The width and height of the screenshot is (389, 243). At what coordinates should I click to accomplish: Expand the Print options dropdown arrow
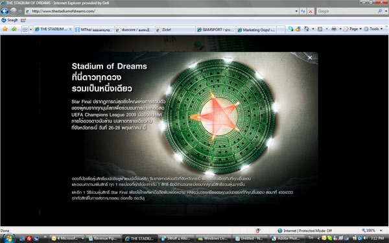pos(340,29)
